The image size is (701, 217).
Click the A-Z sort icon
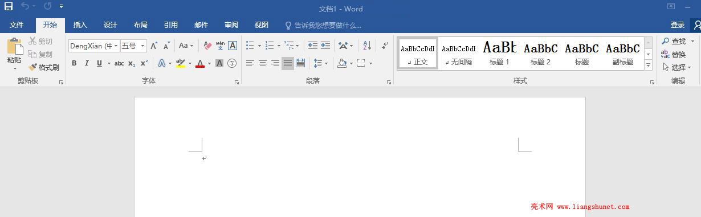[x=367, y=46]
